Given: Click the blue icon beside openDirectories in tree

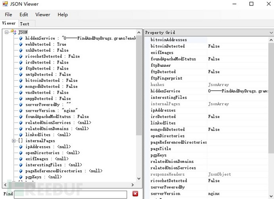Looking at the screenshot, I should click(21, 153).
